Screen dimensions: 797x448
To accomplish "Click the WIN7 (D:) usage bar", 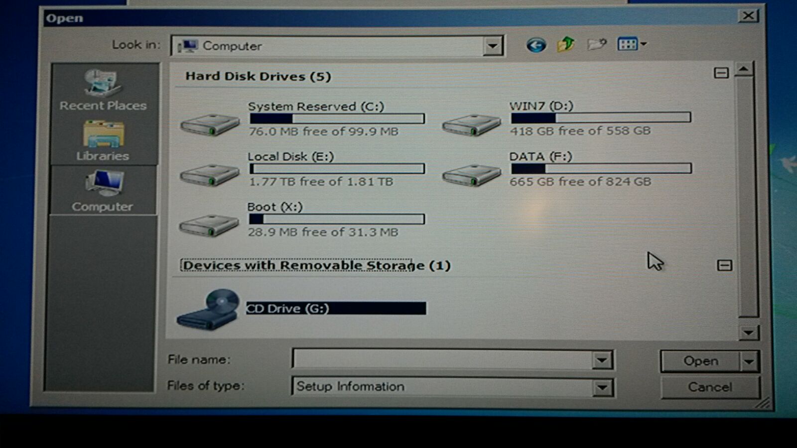I will tap(601, 118).
